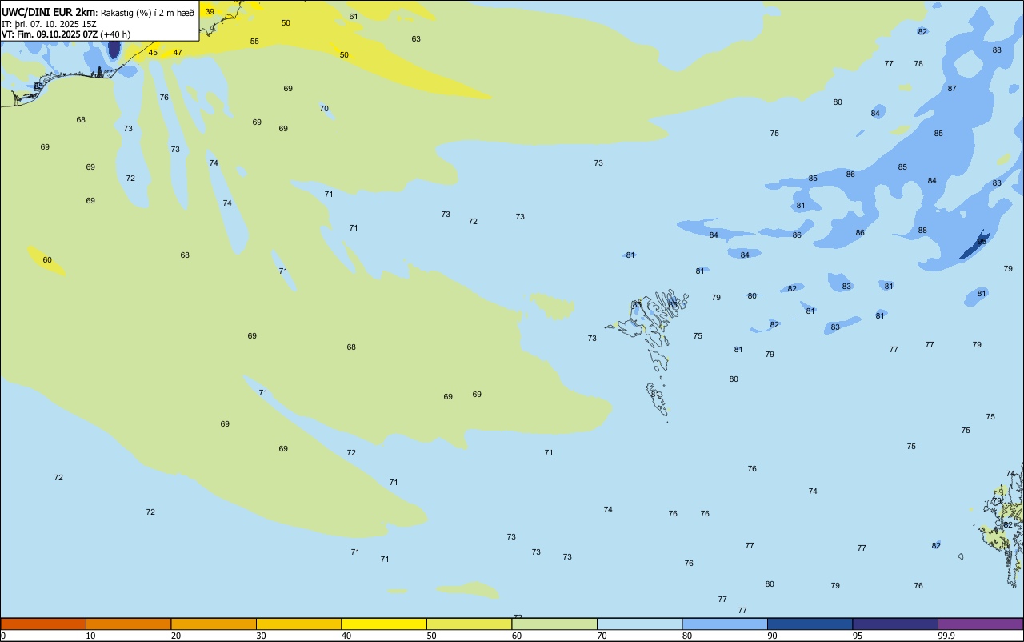
Task: Click the bright yellow 40–50 legend swatch
Action: click(x=384, y=624)
